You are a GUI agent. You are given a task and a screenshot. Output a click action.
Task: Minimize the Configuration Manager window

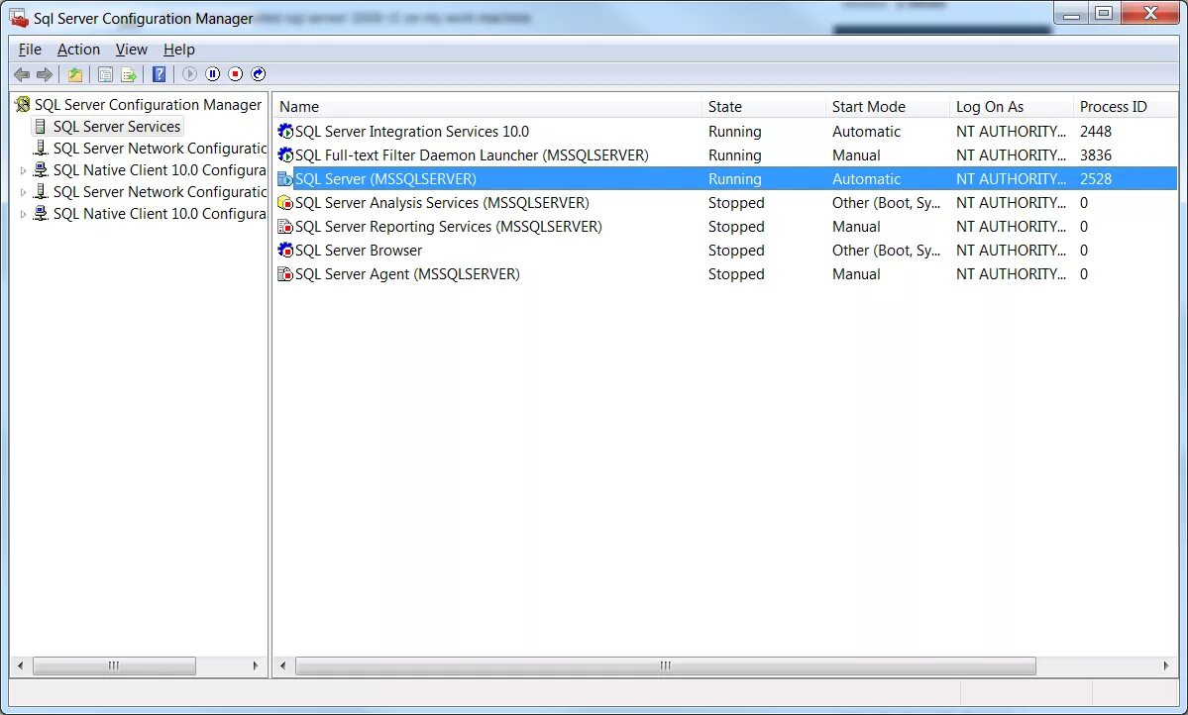pos(1072,13)
